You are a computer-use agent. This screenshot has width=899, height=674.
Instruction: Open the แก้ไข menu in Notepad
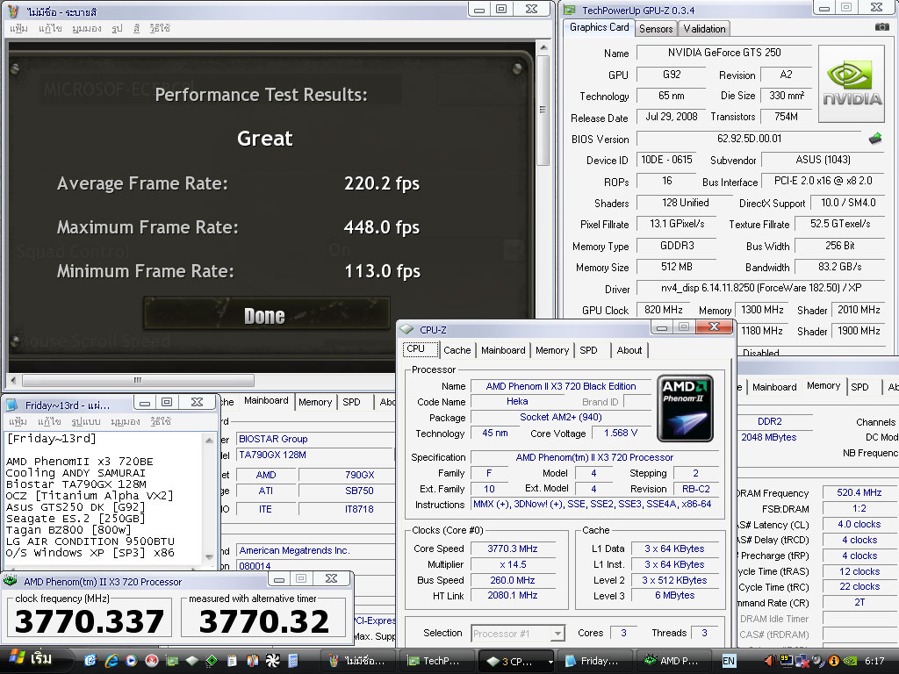point(49,421)
